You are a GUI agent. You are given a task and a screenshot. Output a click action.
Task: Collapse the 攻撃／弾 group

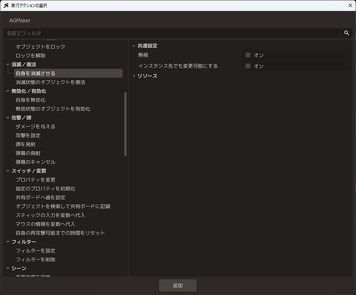tap(8, 117)
